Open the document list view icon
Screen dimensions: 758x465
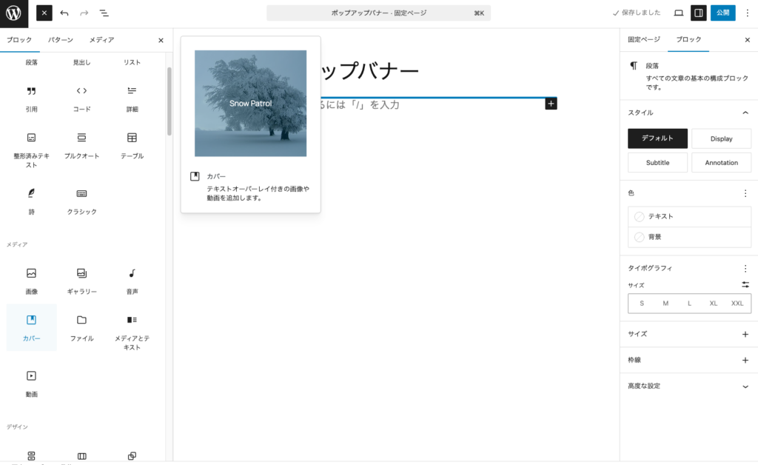click(104, 13)
